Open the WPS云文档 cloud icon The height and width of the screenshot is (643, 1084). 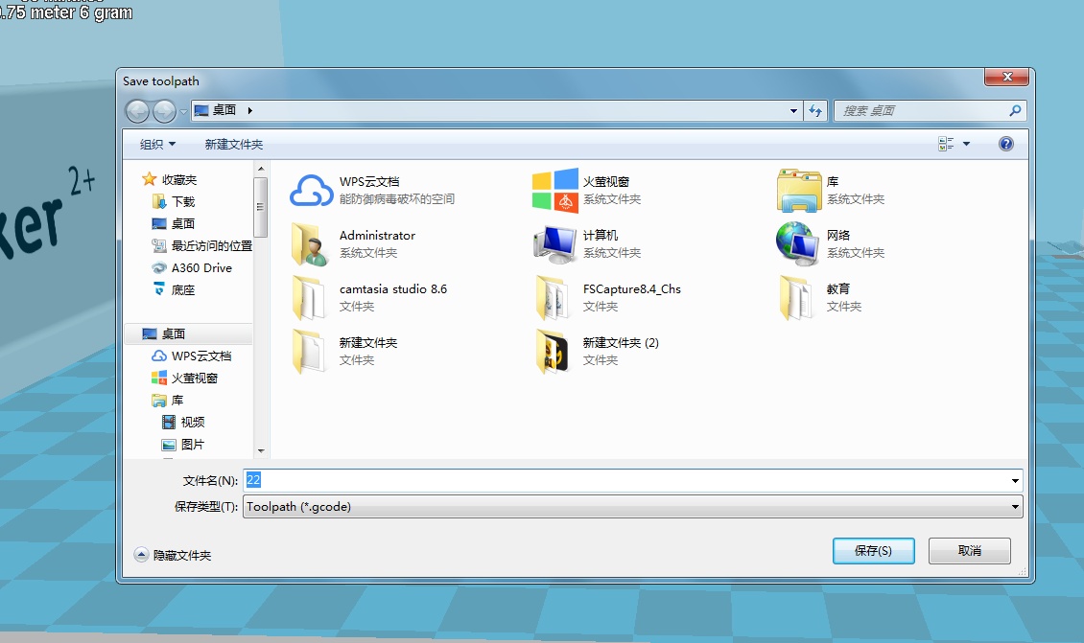(x=311, y=190)
